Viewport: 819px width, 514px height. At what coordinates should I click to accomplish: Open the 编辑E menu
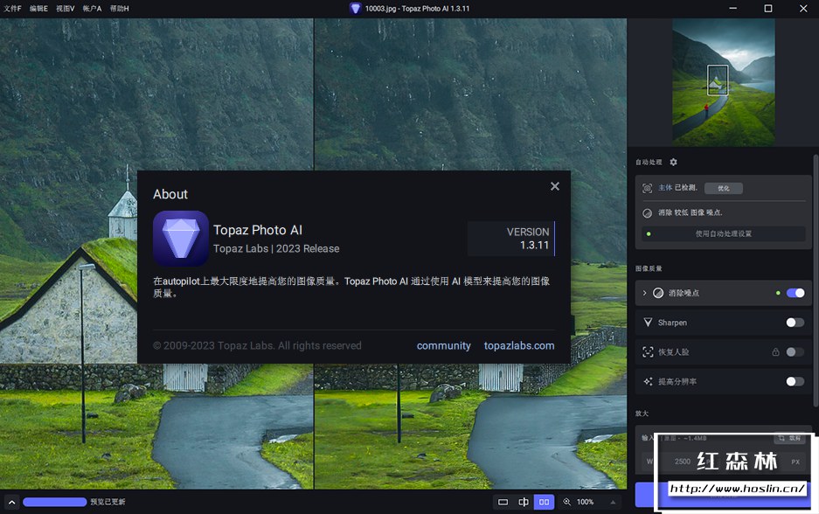38,9
